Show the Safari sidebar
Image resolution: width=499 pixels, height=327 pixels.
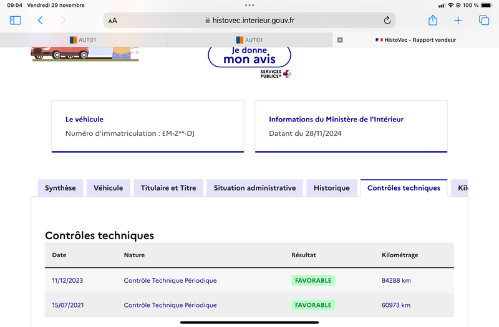pos(15,21)
